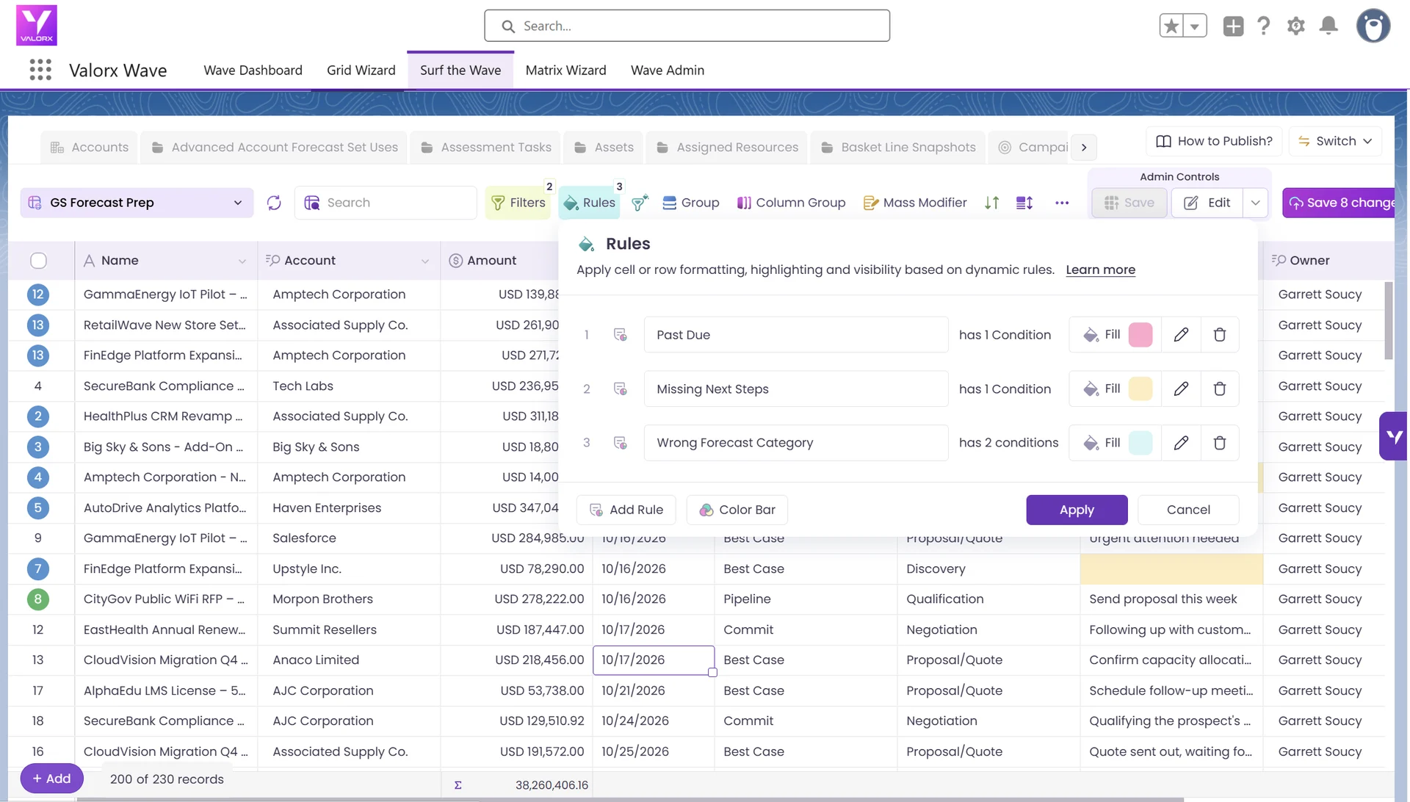Open the GS Forecast Prep view dropdown
The image size is (1410, 802).
tap(137, 203)
